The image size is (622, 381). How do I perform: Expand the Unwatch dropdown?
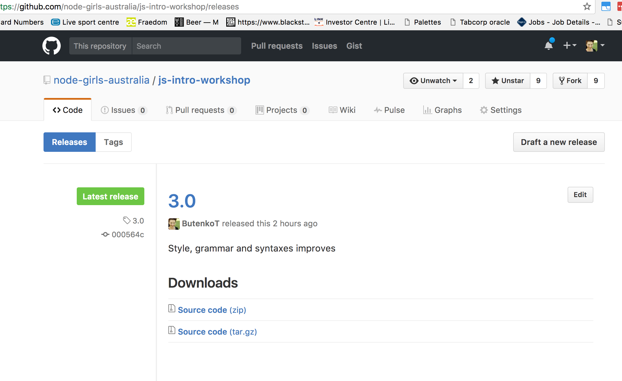[x=433, y=81]
